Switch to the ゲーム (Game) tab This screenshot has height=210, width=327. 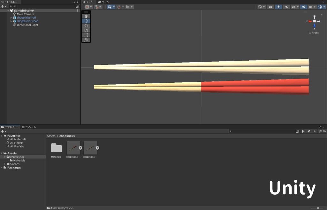pos(104,2)
